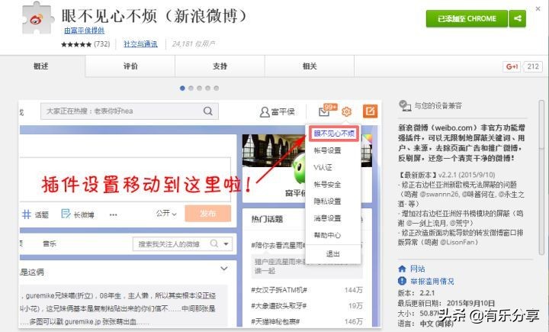
Task: Click the three-dots more options icon
Action: tap(113, 214)
